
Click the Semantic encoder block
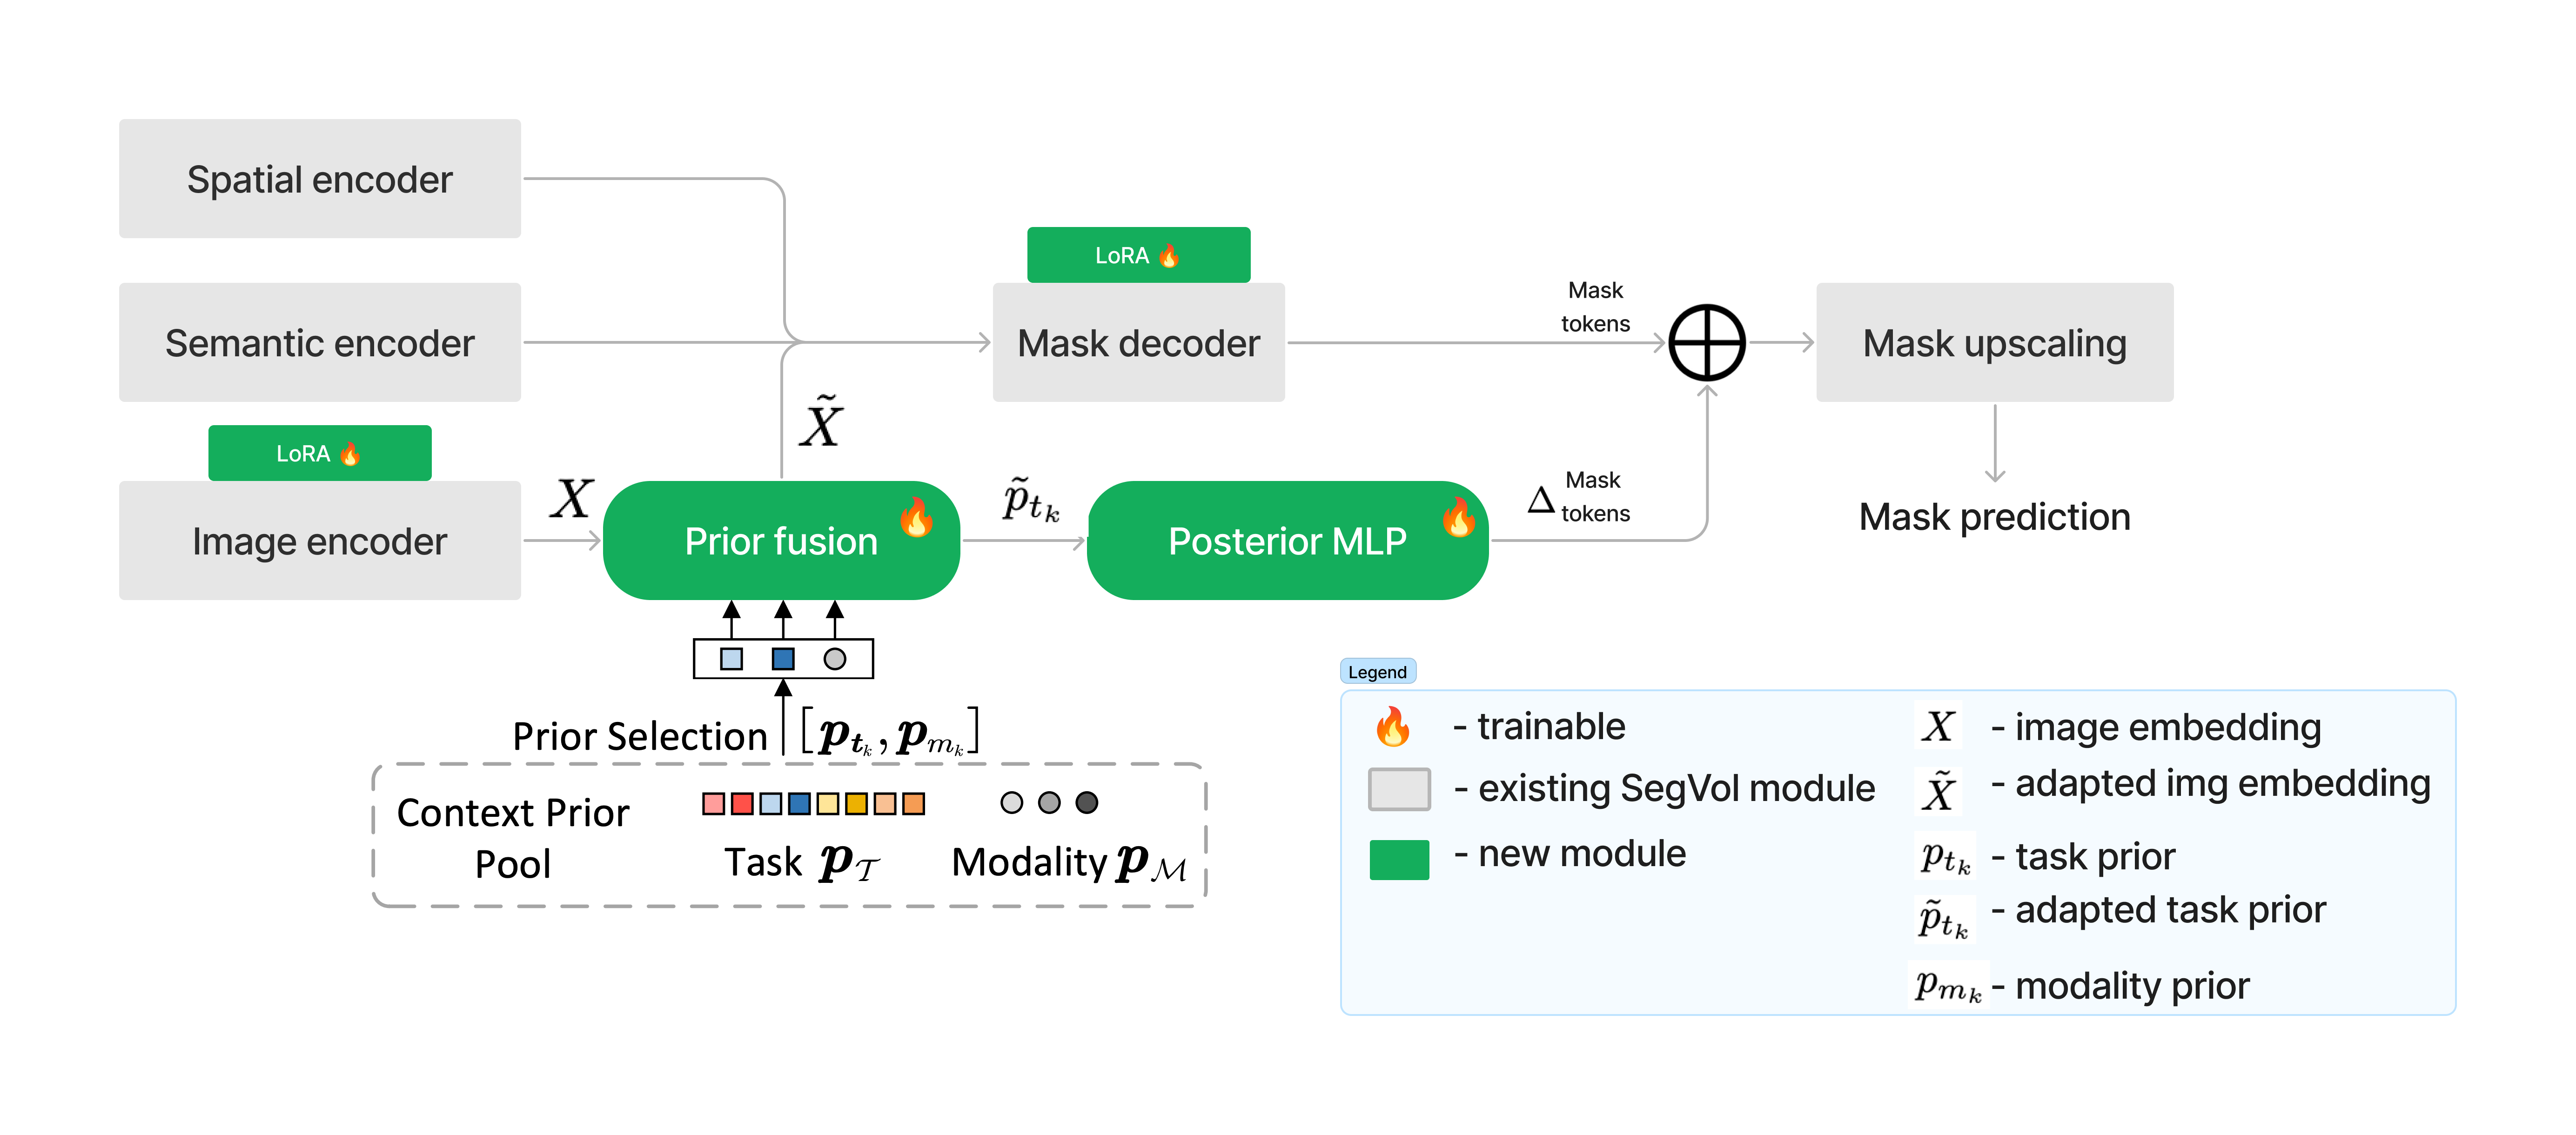click(x=319, y=343)
